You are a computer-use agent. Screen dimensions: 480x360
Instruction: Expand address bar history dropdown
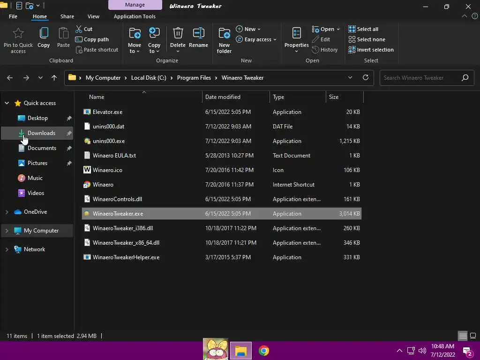tap(350, 77)
